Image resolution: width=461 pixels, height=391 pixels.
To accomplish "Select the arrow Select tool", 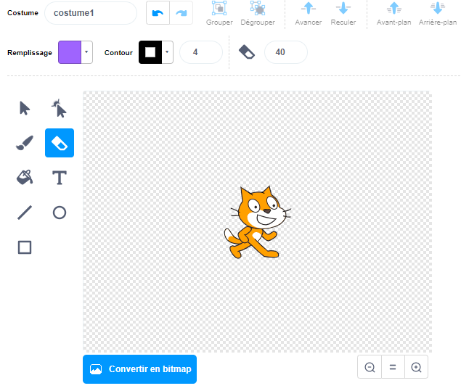I will click(25, 108).
